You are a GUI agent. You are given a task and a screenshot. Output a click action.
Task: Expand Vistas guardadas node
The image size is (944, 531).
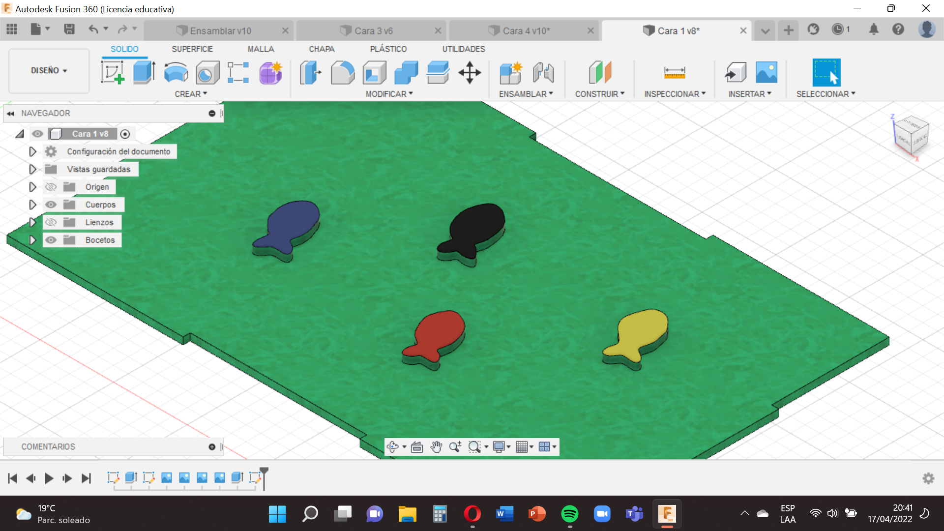32,169
